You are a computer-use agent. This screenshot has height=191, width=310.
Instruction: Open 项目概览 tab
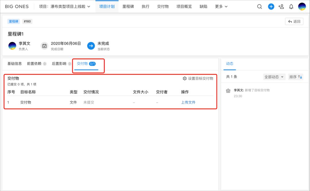[x=184, y=7]
